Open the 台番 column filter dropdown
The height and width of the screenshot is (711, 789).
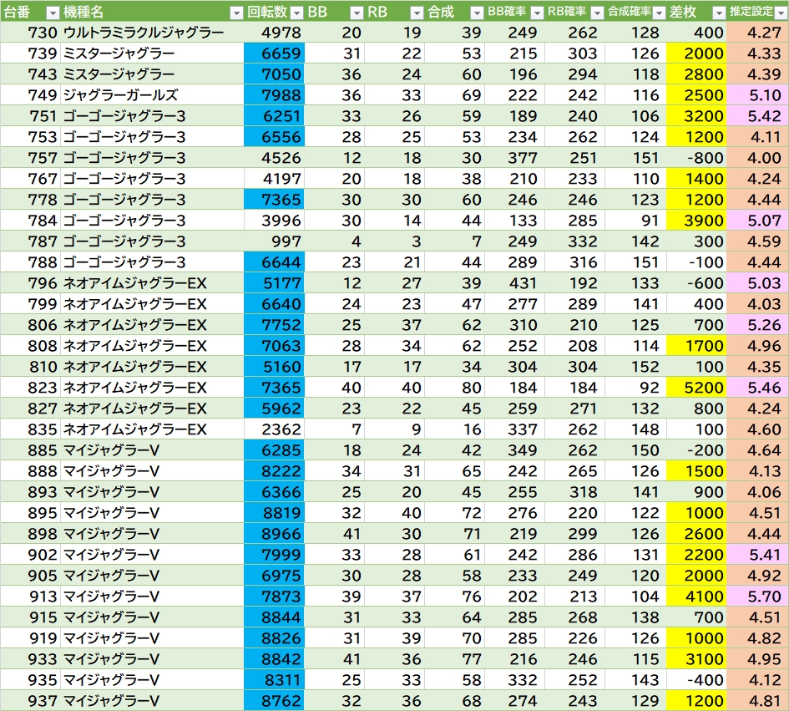click(52, 13)
